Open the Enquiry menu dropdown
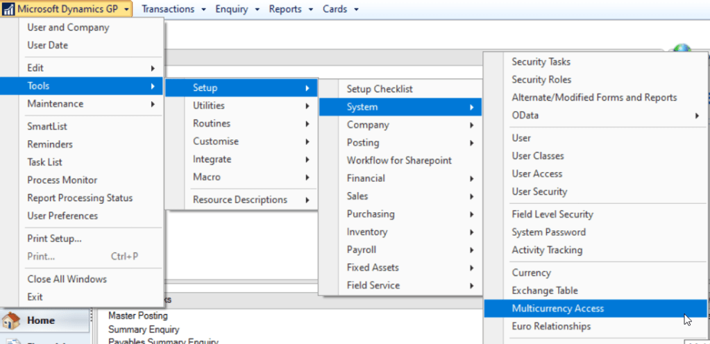The image size is (710, 344). point(237,9)
